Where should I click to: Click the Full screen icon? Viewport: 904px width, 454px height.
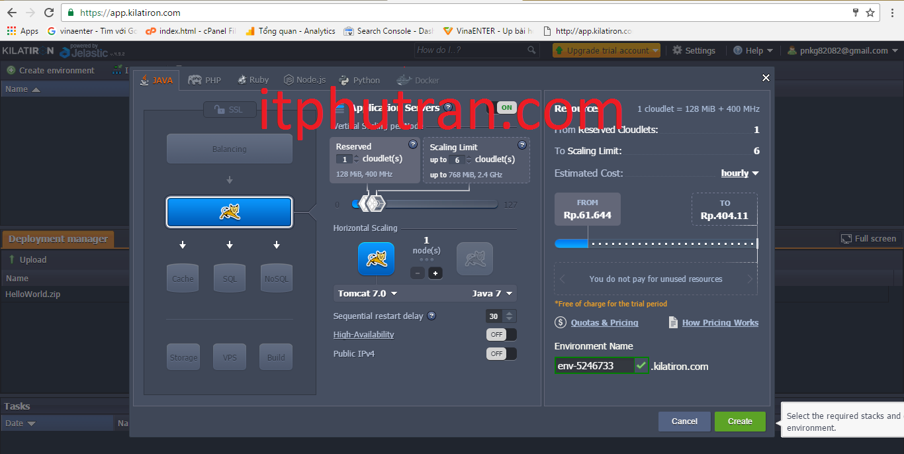coord(846,238)
